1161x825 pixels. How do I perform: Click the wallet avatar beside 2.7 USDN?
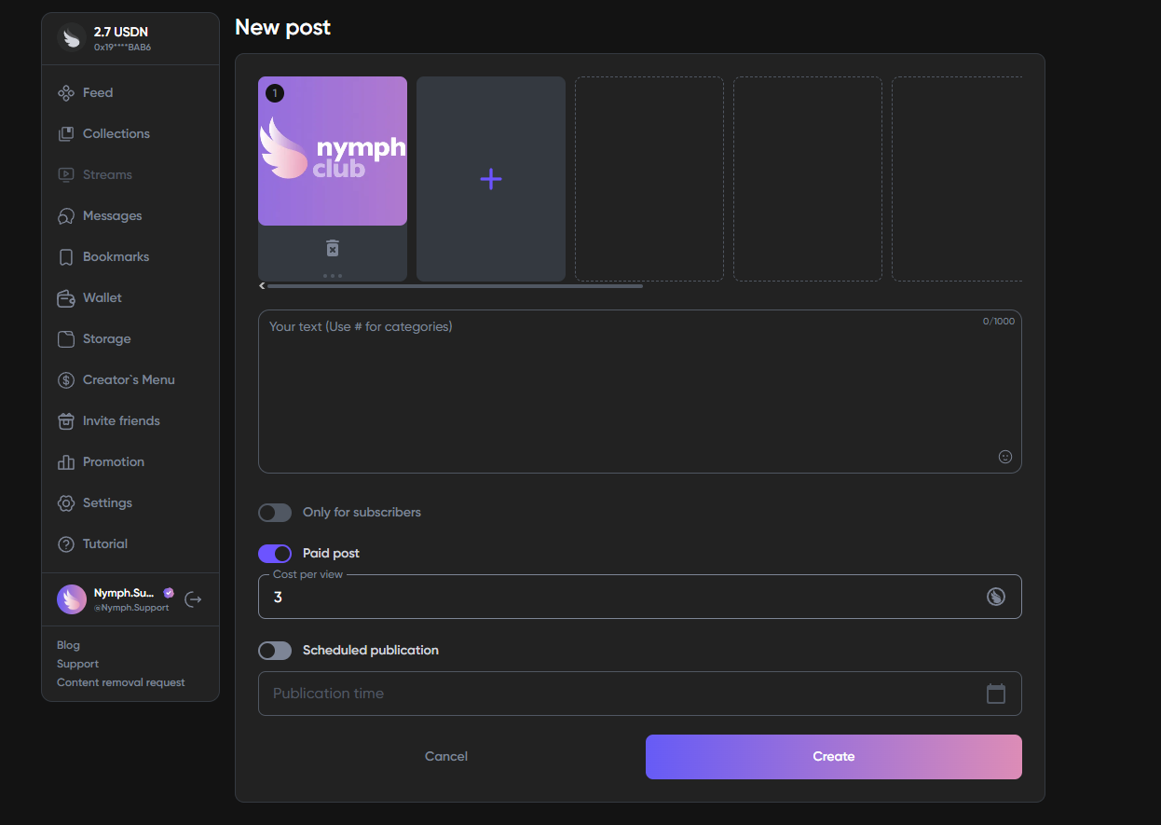click(71, 37)
